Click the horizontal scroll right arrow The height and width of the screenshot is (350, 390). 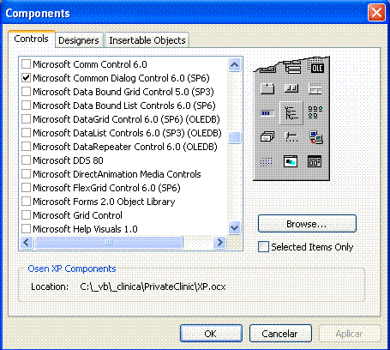click(x=219, y=243)
